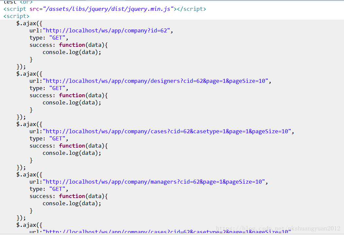Click the designers?cid=62 URL string

155,81
